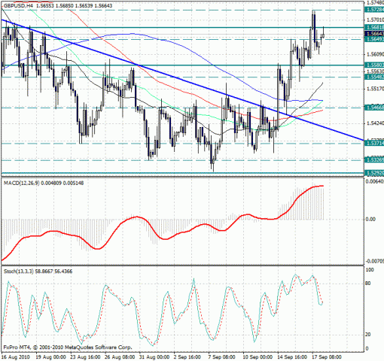The width and height of the screenshot is (384, 361).
Task: Click the 1.5466 dashed level tag
Action: pos(374,108)
